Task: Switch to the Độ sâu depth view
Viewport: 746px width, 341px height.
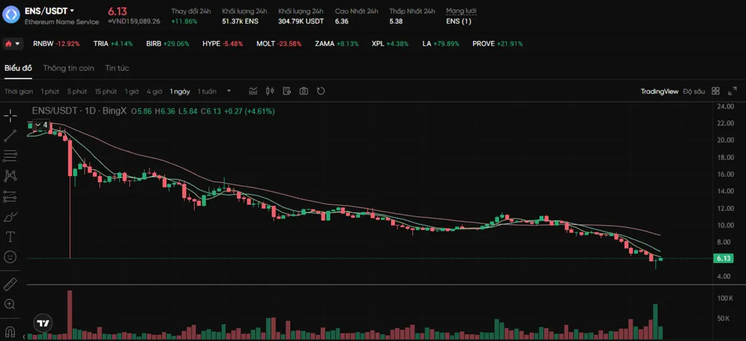Action: pyautogui.click(x=694, y=91)
